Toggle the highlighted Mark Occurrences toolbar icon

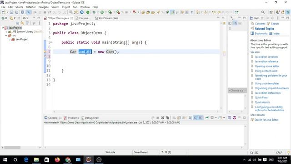click(173, 12)
